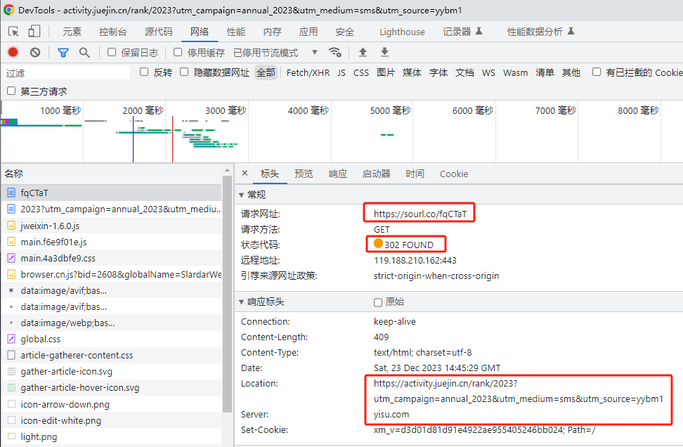Stop recording with the red record button
683x447 pixels.
[13, 52]
